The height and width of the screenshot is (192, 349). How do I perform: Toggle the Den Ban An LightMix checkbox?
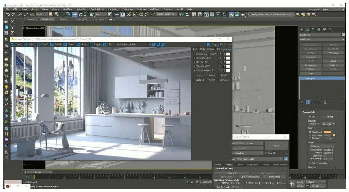click(194, 62)
